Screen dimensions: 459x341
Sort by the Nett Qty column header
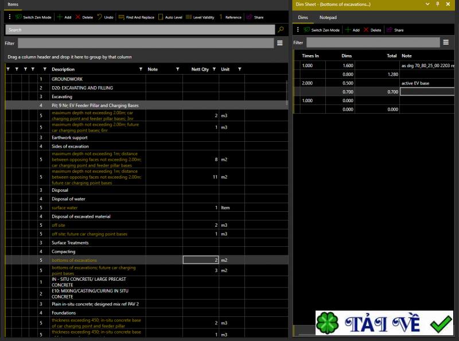click(200, 69)
